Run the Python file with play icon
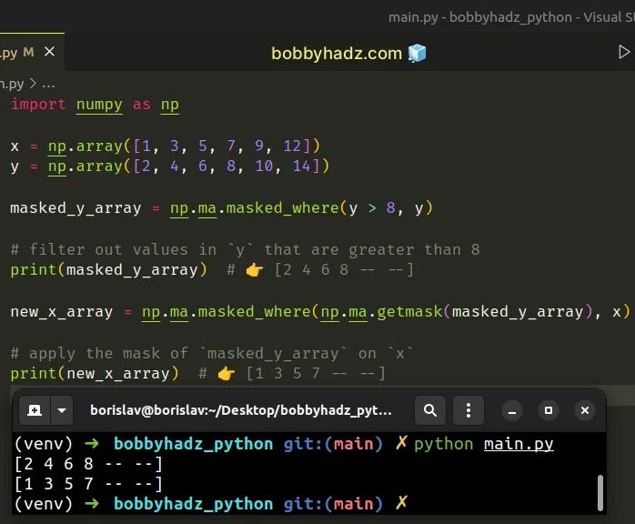This screenshot has height=524, width=635. click(x=624, y=52)
